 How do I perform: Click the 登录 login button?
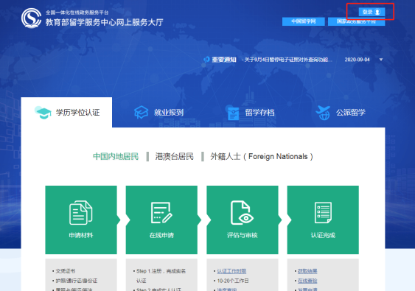[x=372, y=12]
